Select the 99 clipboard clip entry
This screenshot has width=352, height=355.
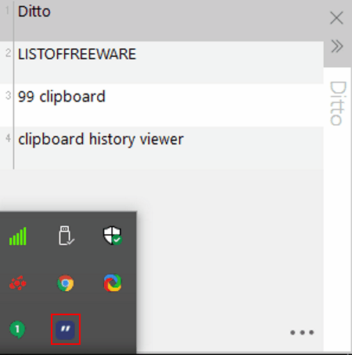click(162, 105)
